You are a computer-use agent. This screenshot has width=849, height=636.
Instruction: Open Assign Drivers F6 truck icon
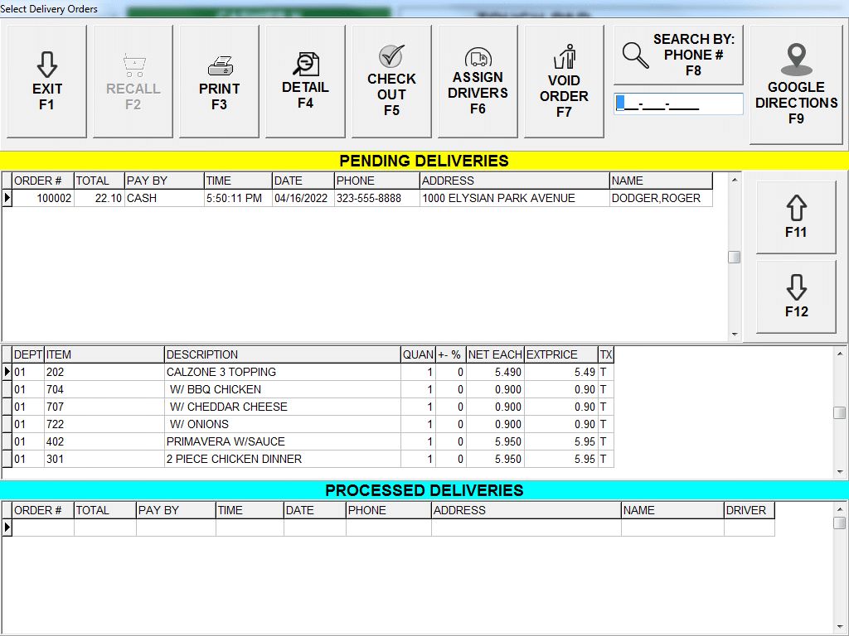click(x=478, y=57)
